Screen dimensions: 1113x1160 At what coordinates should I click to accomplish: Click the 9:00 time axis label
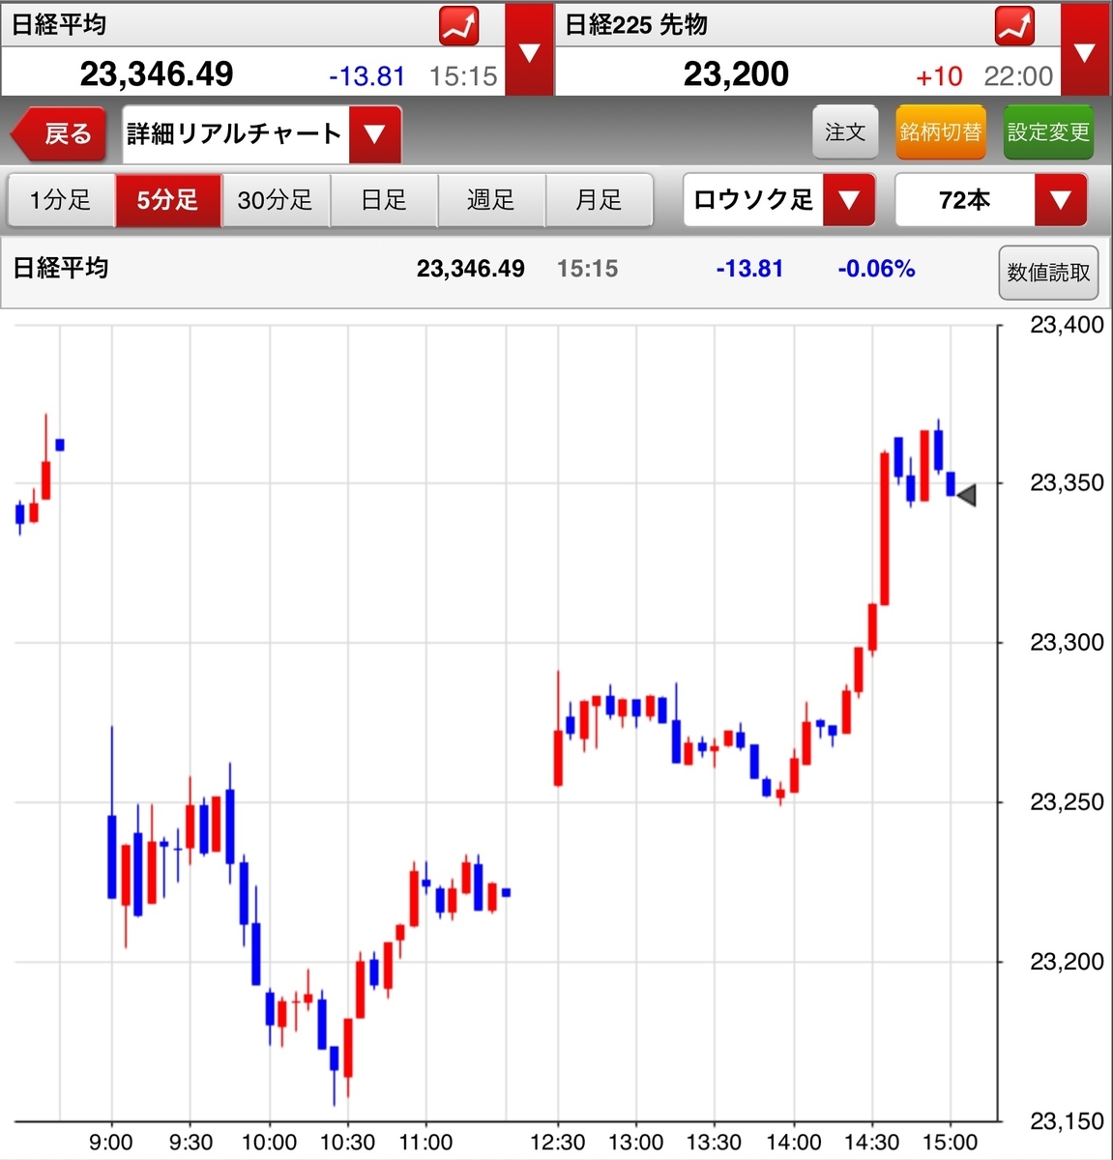click(x=111, y=1143)
